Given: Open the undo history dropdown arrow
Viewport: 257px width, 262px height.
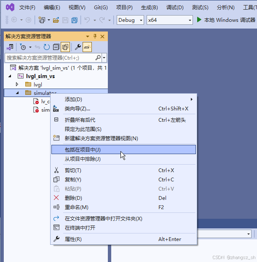Looking at the screenshot, I should (x=95, y=20).
